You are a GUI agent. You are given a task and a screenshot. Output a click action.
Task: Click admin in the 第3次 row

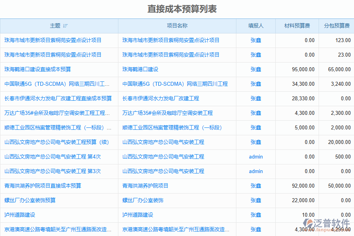pos(256,171)
